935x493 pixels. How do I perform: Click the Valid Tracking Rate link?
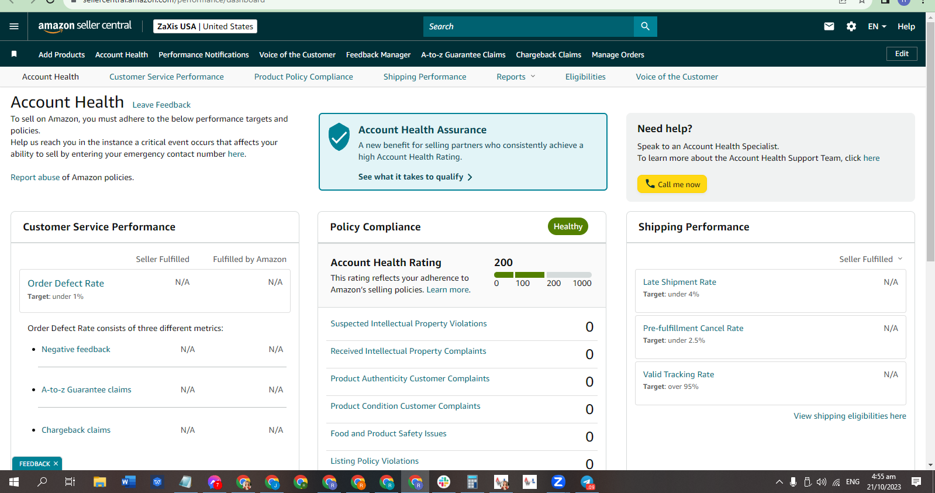(678, 374)
